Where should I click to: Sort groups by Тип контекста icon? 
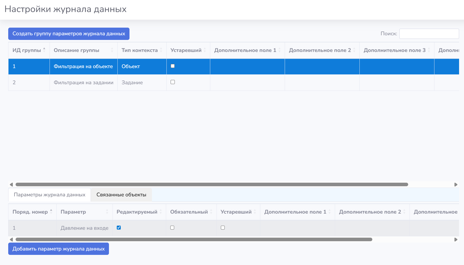coord(161,50)
